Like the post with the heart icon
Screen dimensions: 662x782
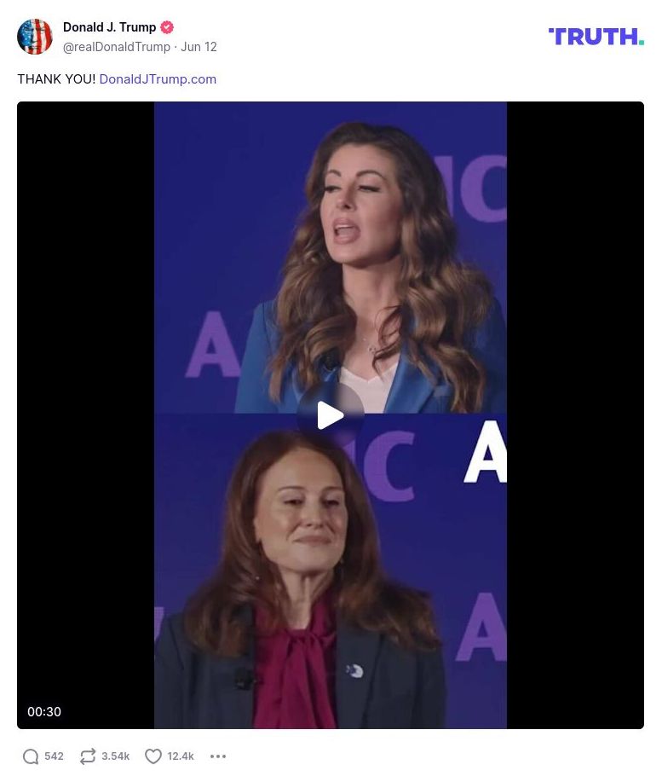[x=153, y=756]
